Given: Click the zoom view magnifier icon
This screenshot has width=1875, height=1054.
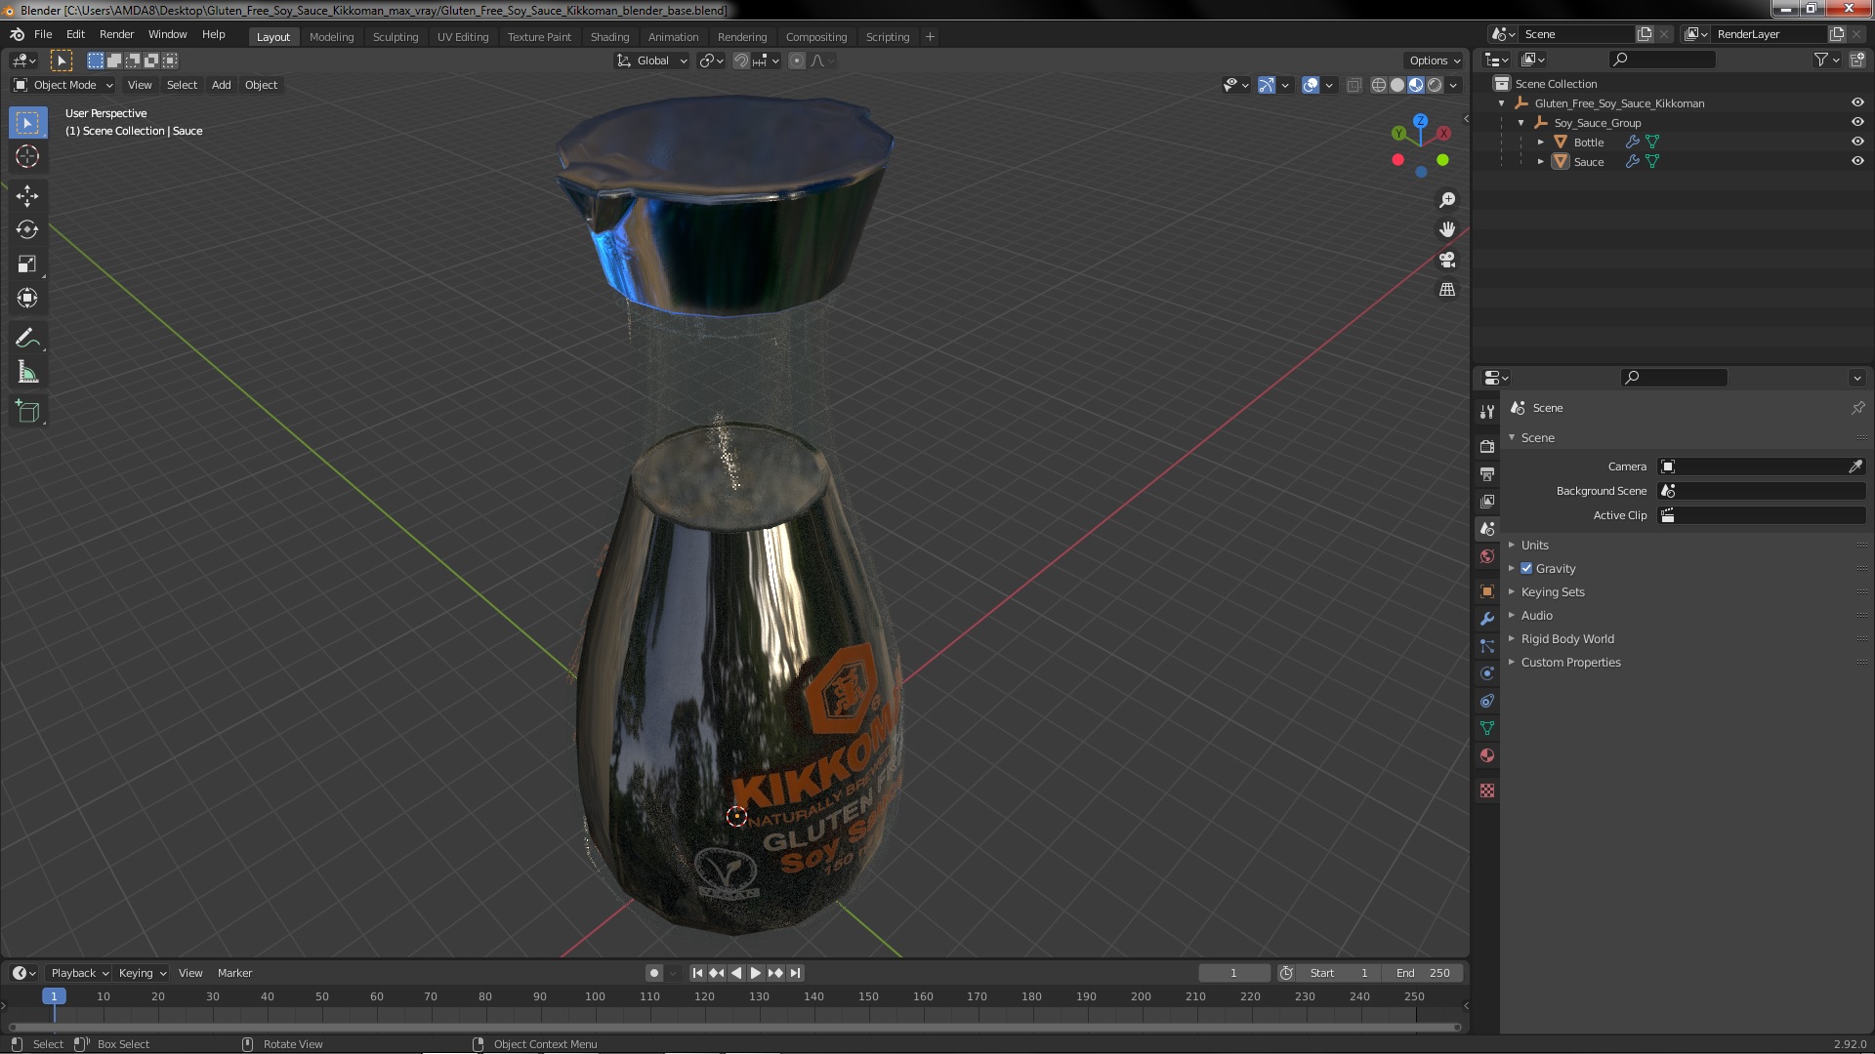Looking at the screenshot, I should [1447, 200].
